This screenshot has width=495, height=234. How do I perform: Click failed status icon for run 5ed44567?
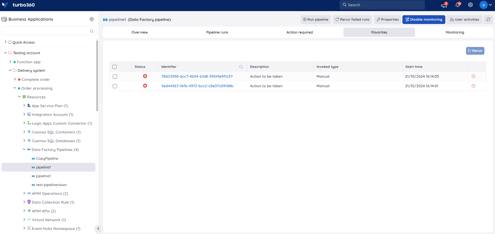(145, 86)
